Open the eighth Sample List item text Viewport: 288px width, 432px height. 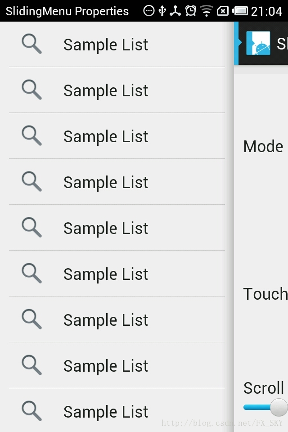pos(106,366)
